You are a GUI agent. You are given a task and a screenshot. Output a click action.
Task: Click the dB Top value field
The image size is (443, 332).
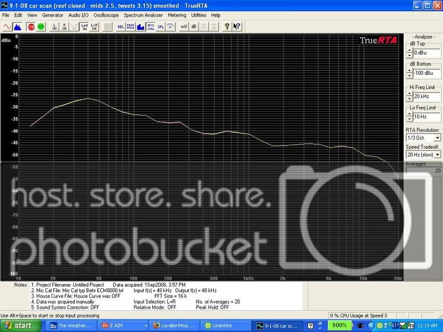point(427,53)
